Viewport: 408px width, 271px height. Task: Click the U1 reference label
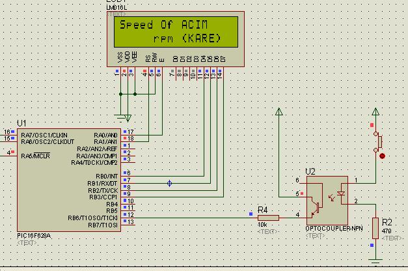click(x=21, y=123)
